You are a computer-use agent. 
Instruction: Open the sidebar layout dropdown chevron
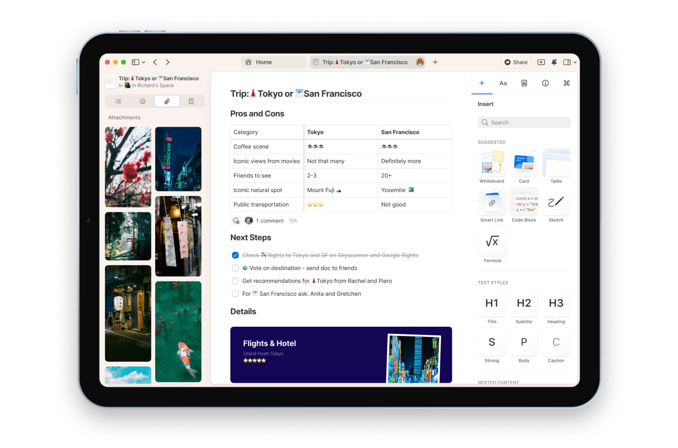click(x=144, y=62)
